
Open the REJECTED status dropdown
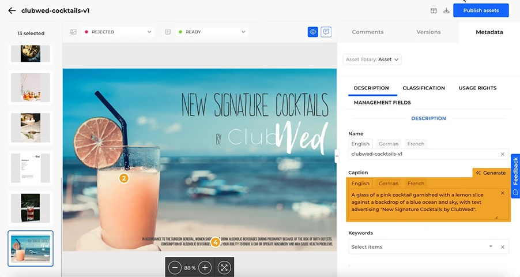(118, 32)
